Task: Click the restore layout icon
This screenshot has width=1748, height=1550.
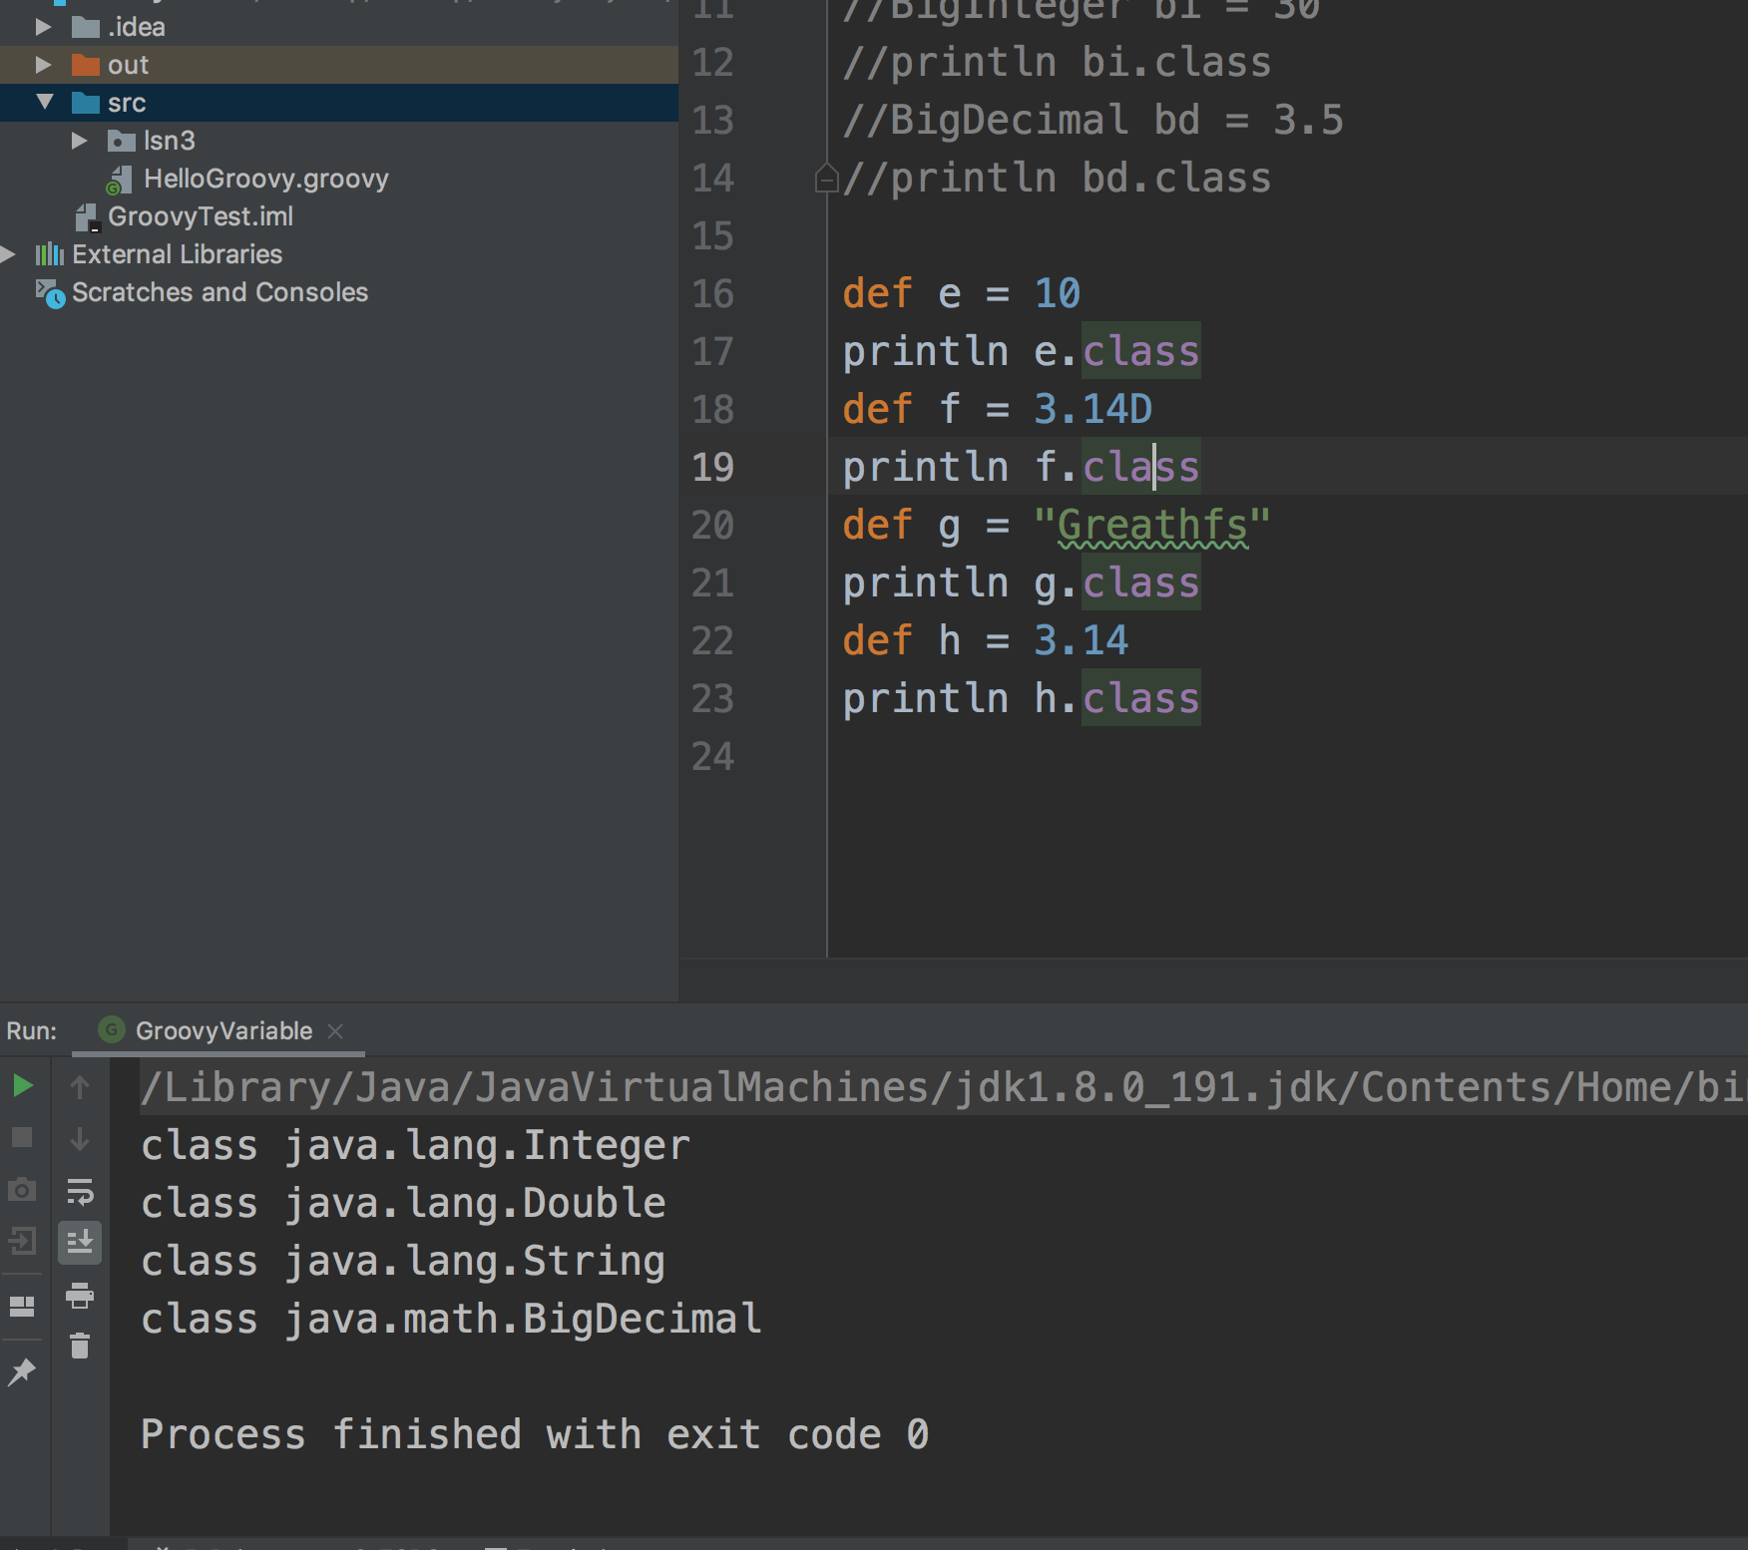Action: coord(22,1306)
